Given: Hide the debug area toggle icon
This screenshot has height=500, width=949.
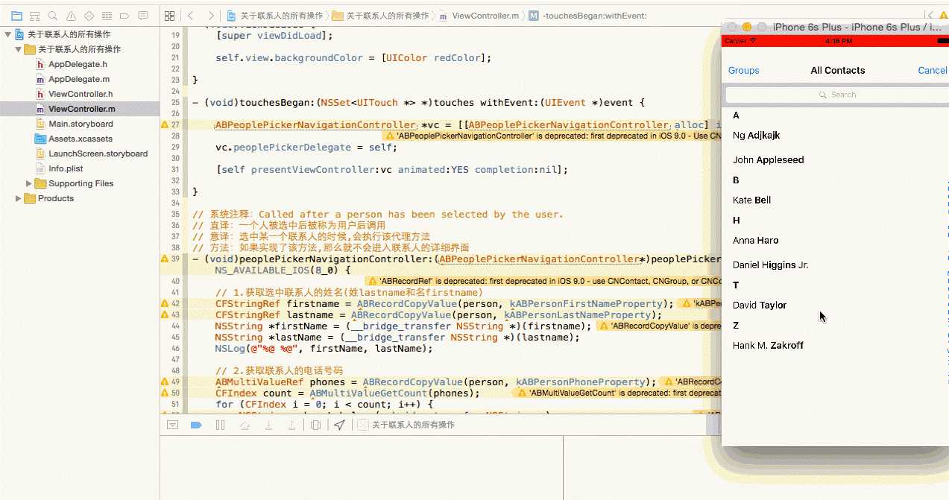Looking at the screenshot, I should (173, 425).
